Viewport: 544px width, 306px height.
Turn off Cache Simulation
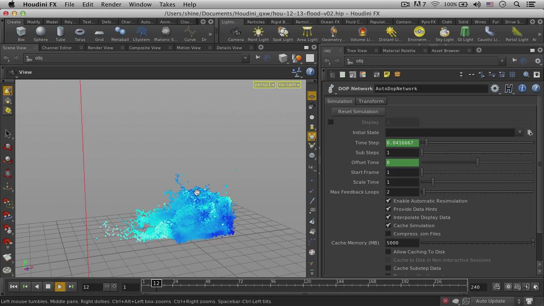tap(388, 226)
